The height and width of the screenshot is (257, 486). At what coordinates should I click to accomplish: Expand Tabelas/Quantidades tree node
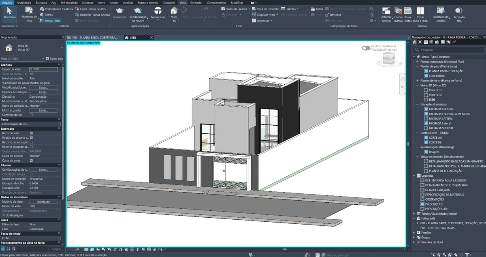click(x=414, y=214)
